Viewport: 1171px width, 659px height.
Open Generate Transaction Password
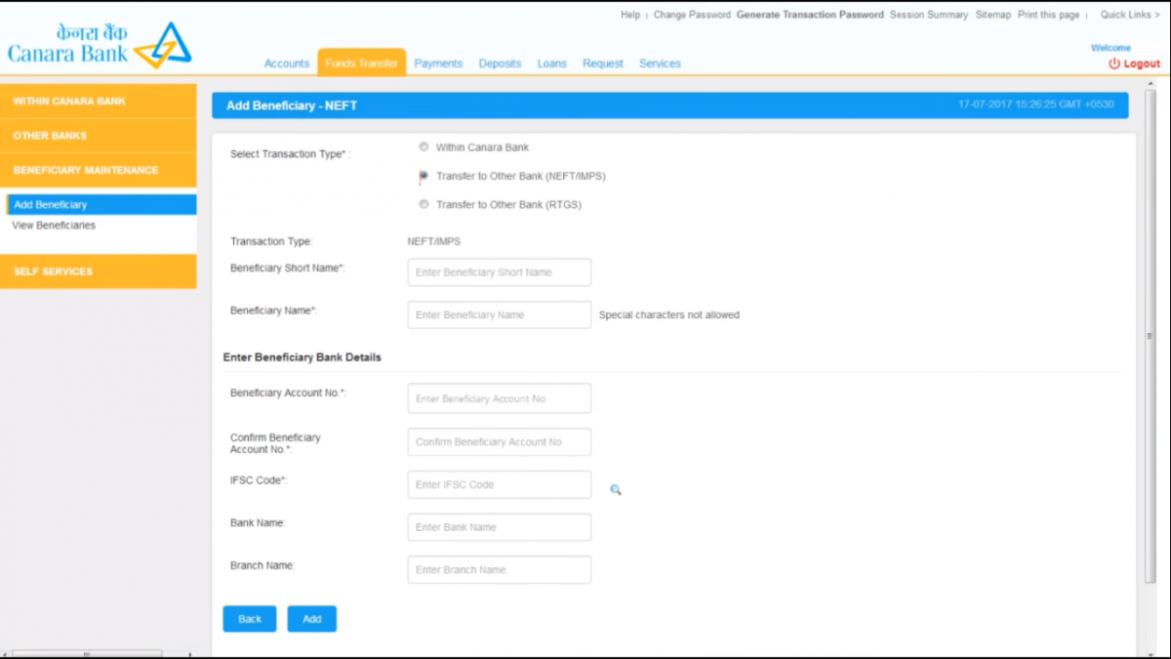(810, 15)
